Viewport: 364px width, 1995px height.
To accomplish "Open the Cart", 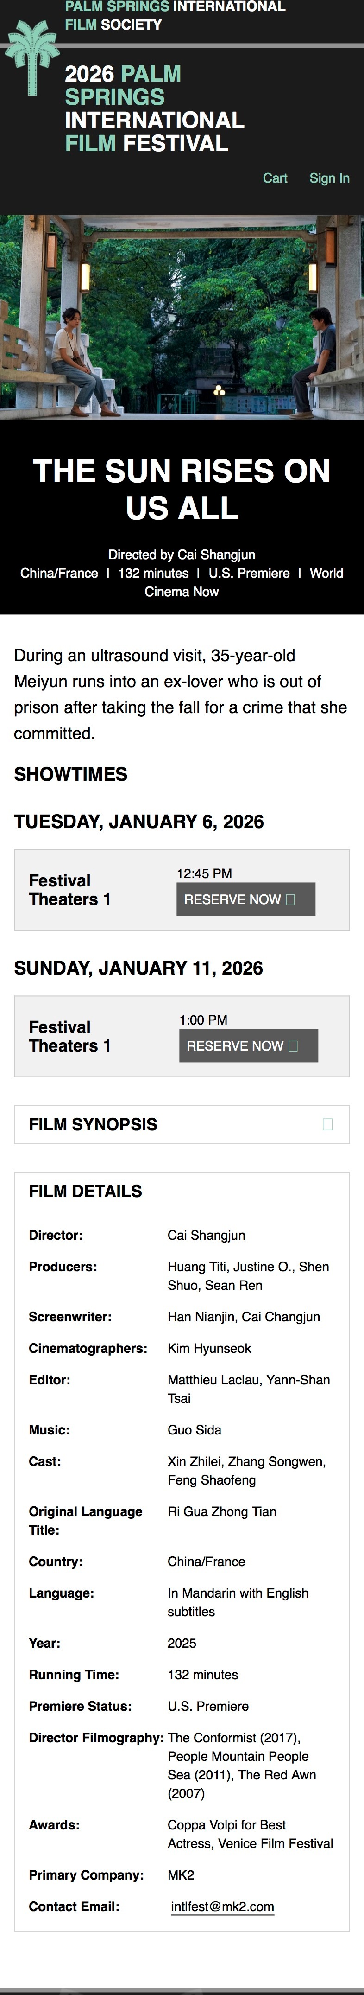I will 274,178.
